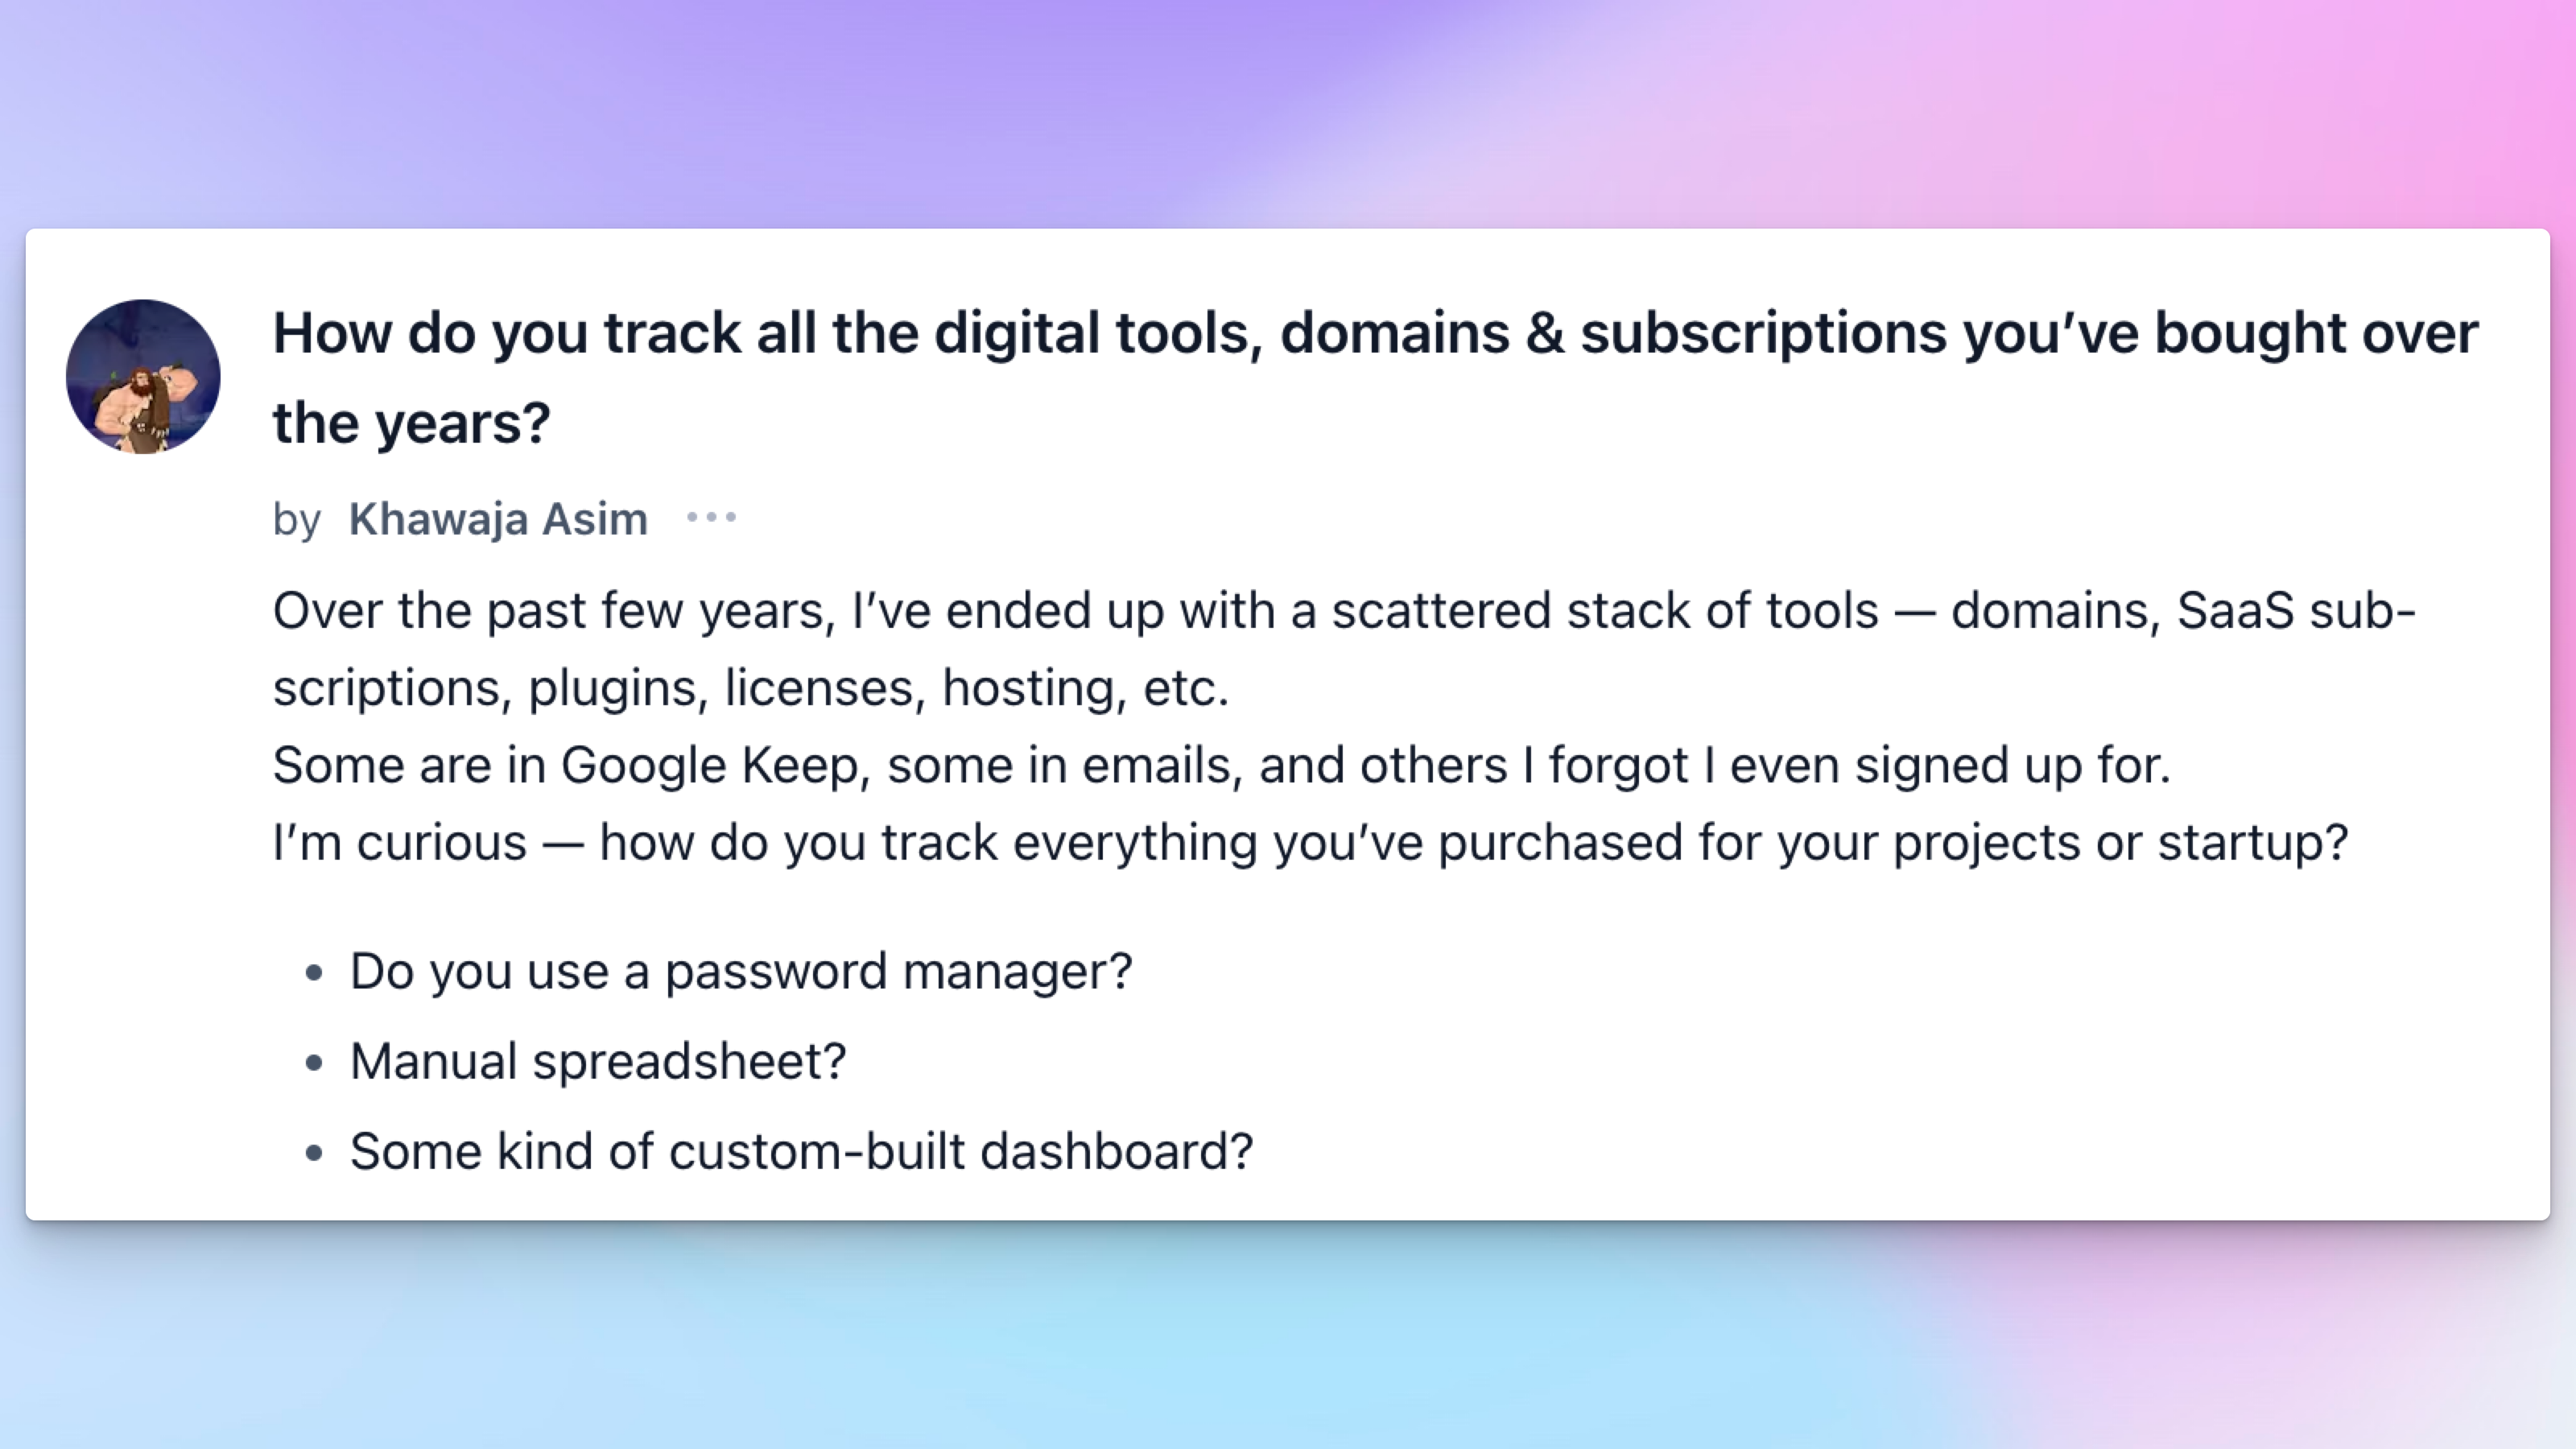Click "the years?" on the title's second line

click(x=411, y=422)
